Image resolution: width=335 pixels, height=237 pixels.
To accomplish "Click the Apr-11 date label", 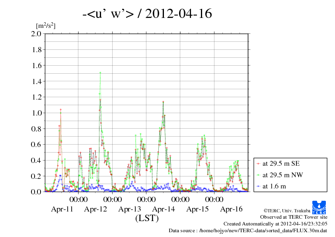I will coord(62,209).
